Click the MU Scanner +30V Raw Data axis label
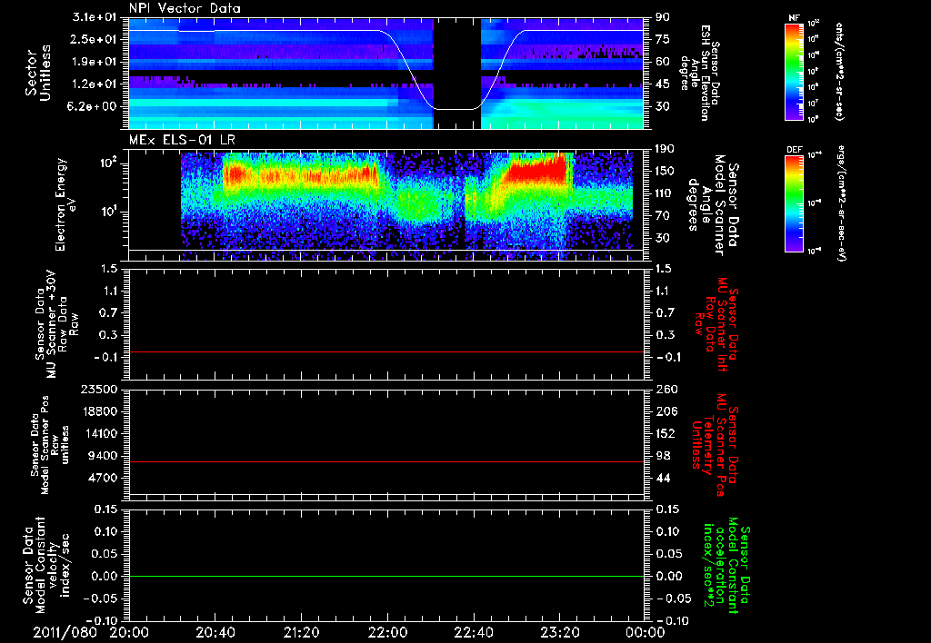Screen dimensions: 931x643 (56, 324)
